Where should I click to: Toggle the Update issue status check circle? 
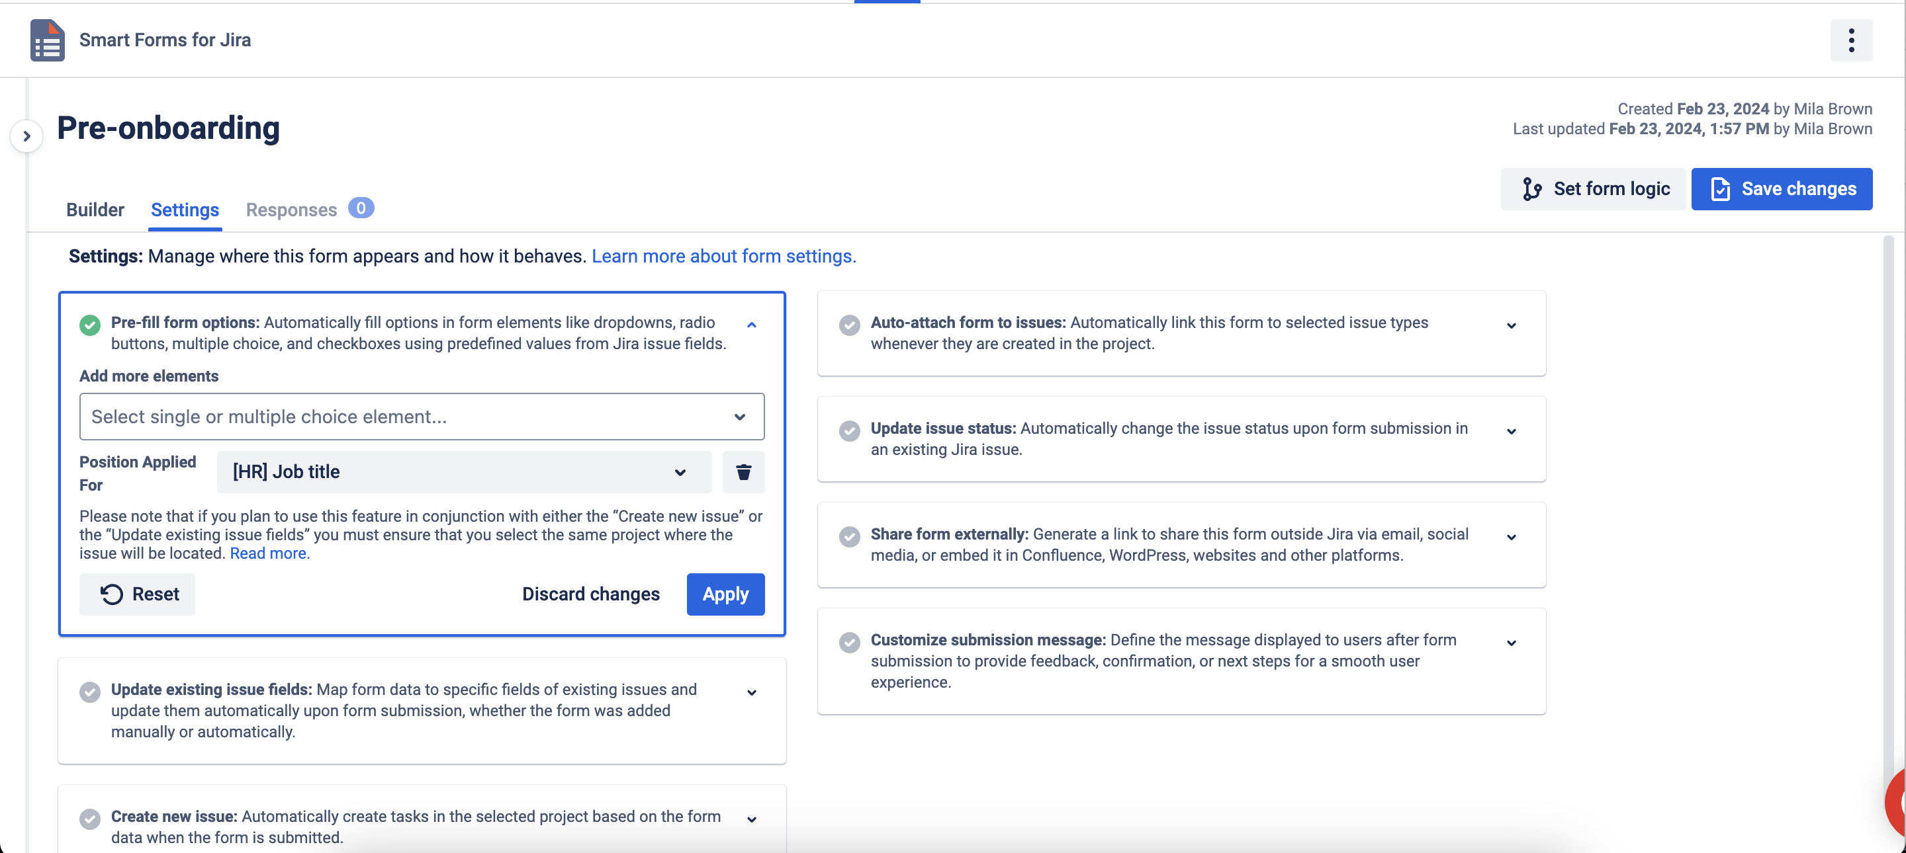click(849, 430)
